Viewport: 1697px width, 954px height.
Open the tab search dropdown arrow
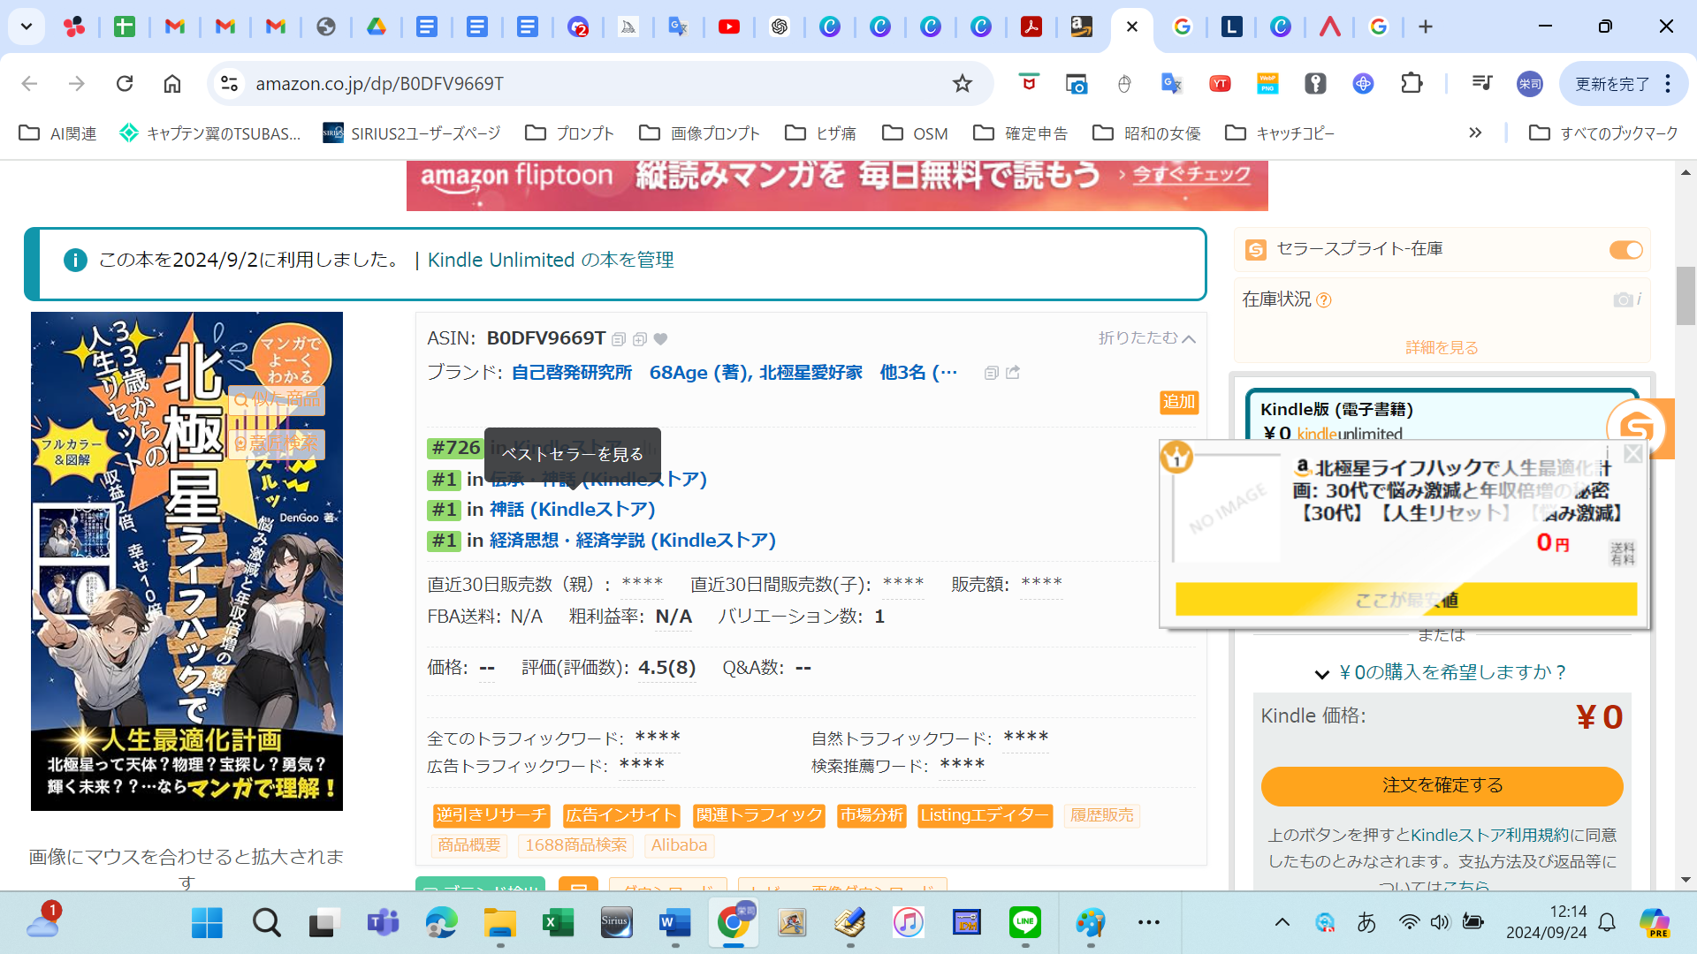click(x=27, y=26)
